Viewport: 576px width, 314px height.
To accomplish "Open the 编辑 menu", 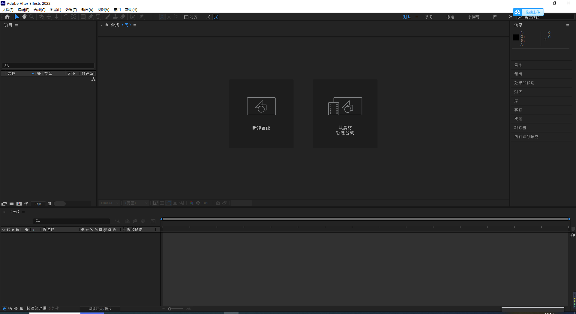I will [23, 10].
